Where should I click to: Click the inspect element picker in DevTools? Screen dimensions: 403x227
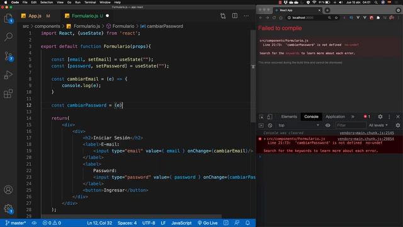[x=261, y=117]
